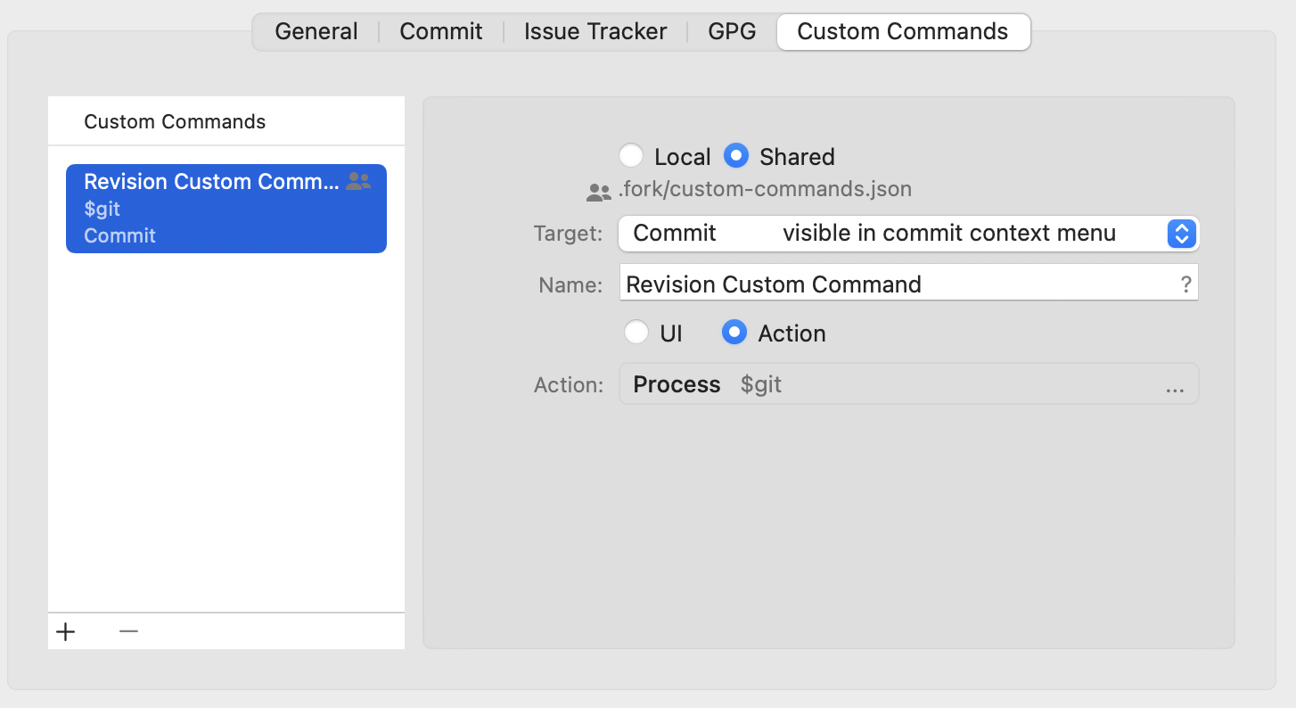
Task: Click the minus icon to remove the selected command
Action: [128, 631]
